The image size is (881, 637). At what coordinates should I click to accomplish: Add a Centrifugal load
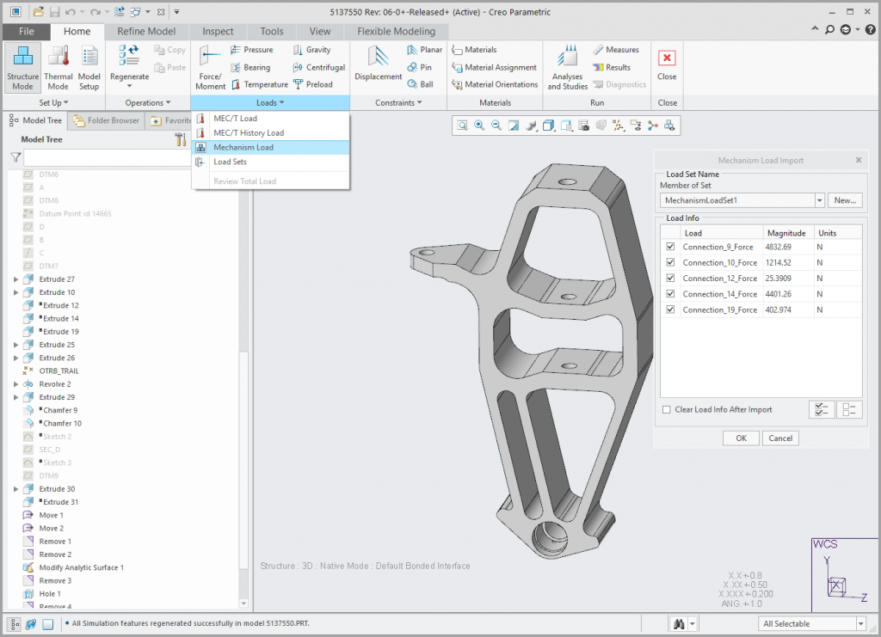318,67
